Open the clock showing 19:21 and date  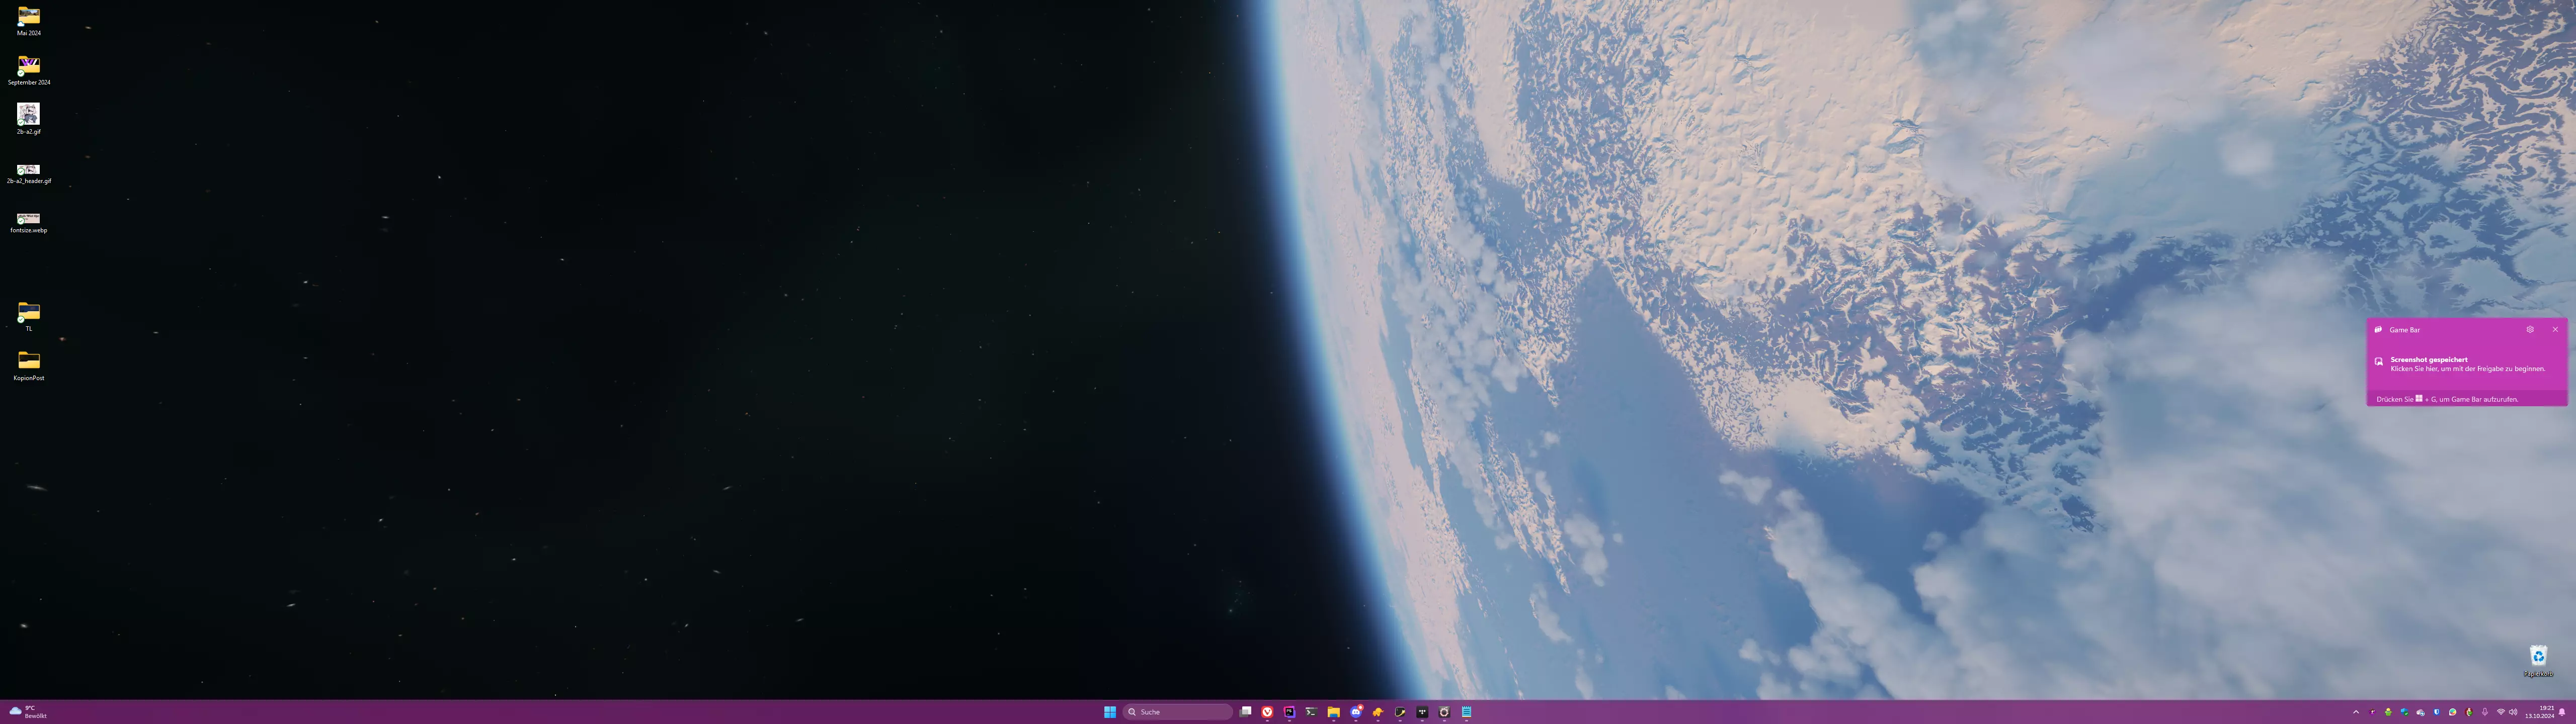[2539, 712]
